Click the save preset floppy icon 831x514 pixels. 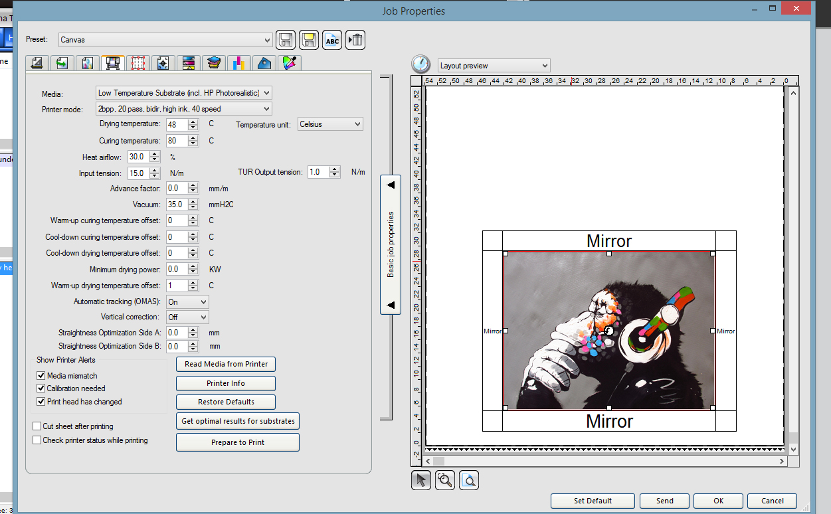286,40
